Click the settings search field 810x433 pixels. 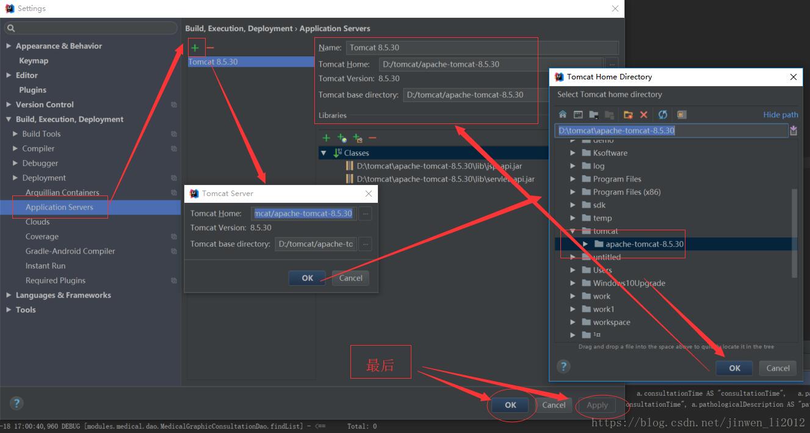click(x=92, y=28)
